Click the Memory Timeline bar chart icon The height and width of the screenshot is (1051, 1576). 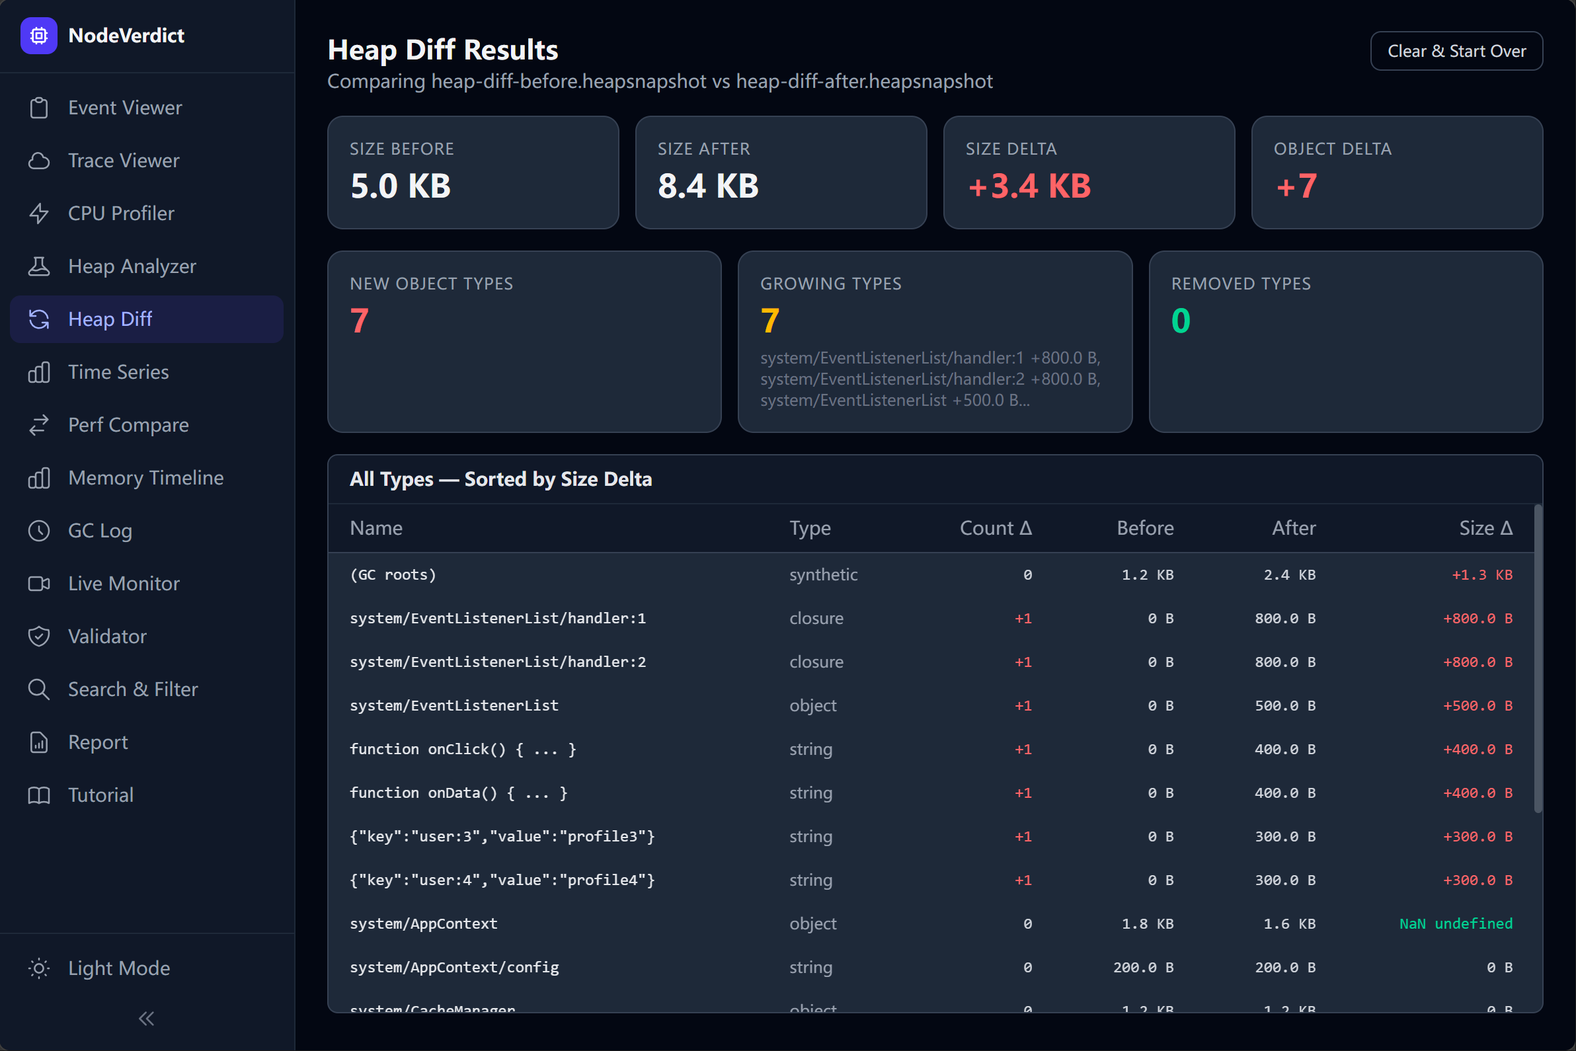pos(39,478)
